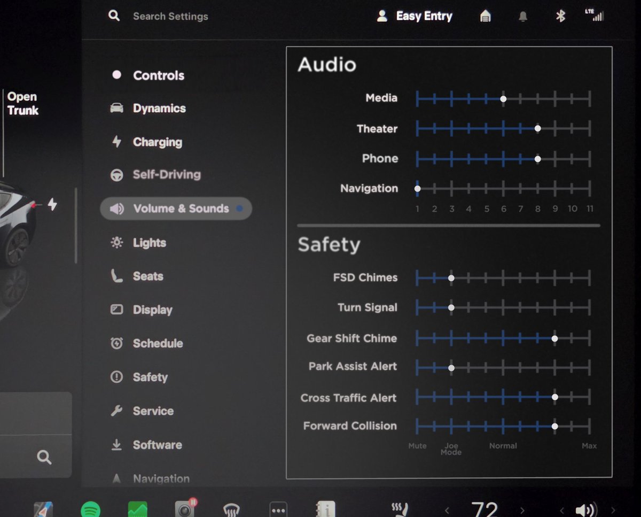
Task: Open the more apps ellipsis icon
Action: 278,510
